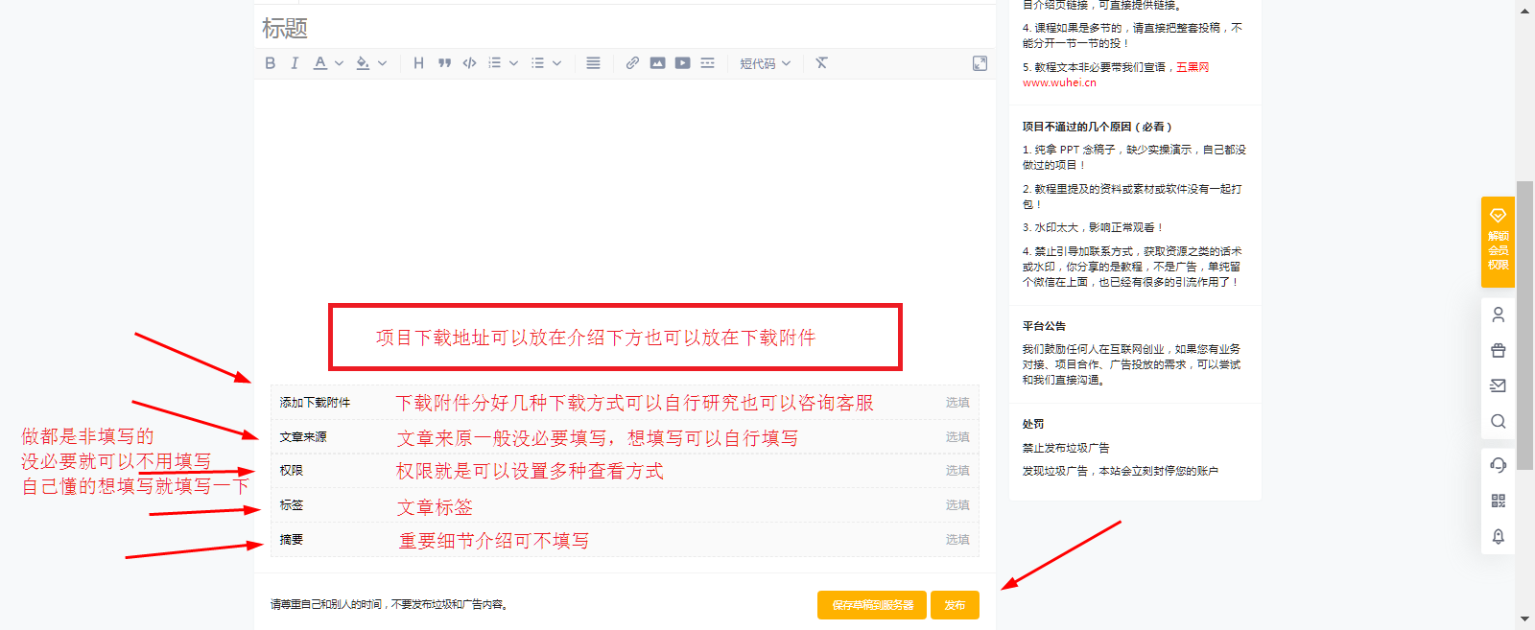Insert a hyperlink into the post

pos(632,63)
